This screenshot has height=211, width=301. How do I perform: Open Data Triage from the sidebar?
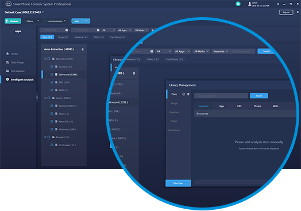[x=15, y=62]
